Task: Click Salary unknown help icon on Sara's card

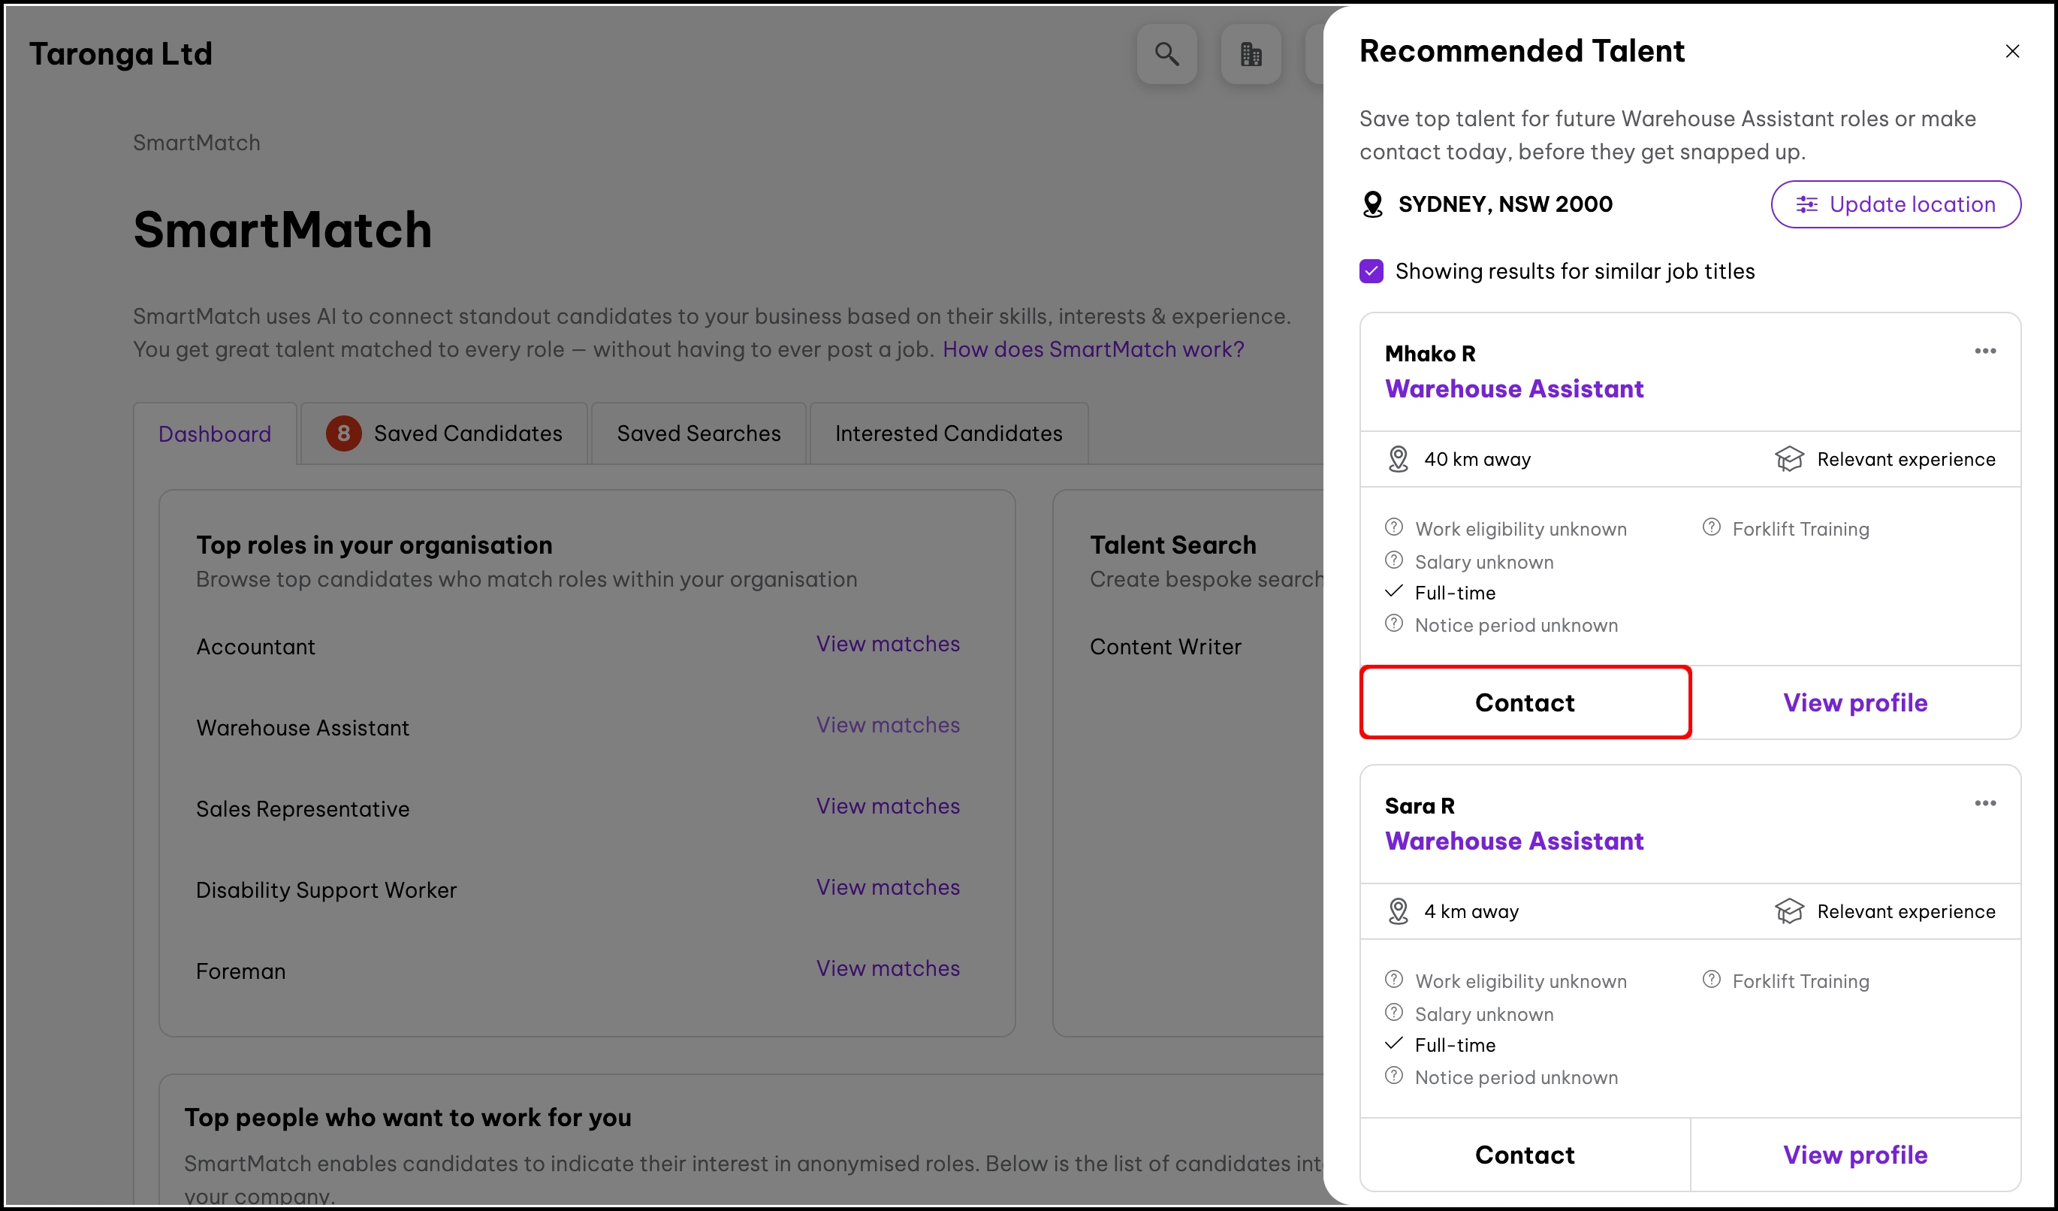Action: (x=1394, y=1013)
